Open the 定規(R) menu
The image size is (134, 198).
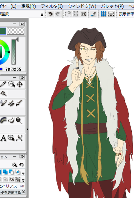(28, 6)
